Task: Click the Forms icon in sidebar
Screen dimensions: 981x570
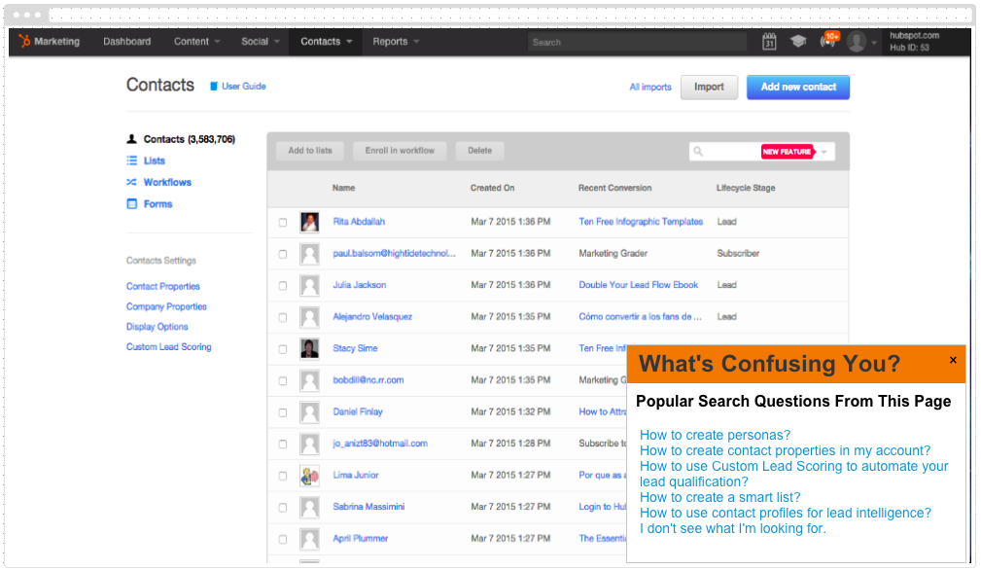Action: pyautogui.click(x=131, y=204)
